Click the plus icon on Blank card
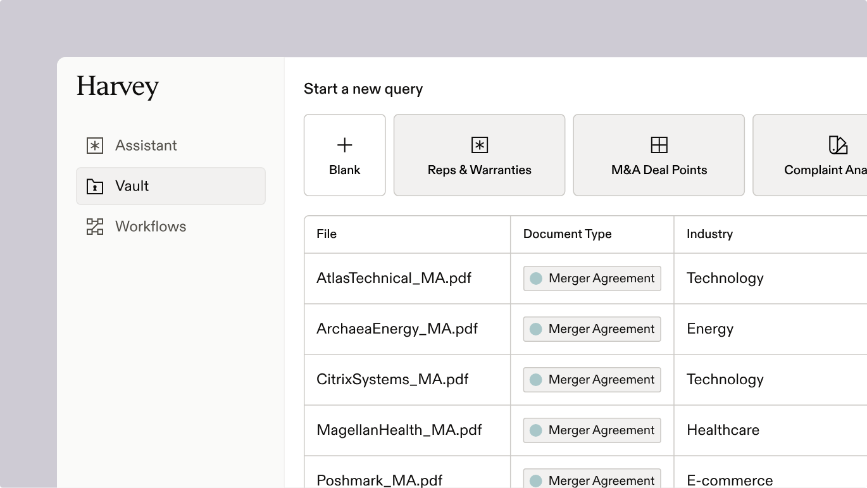Screen dimensions: 867x488 (x=345, y=146)
